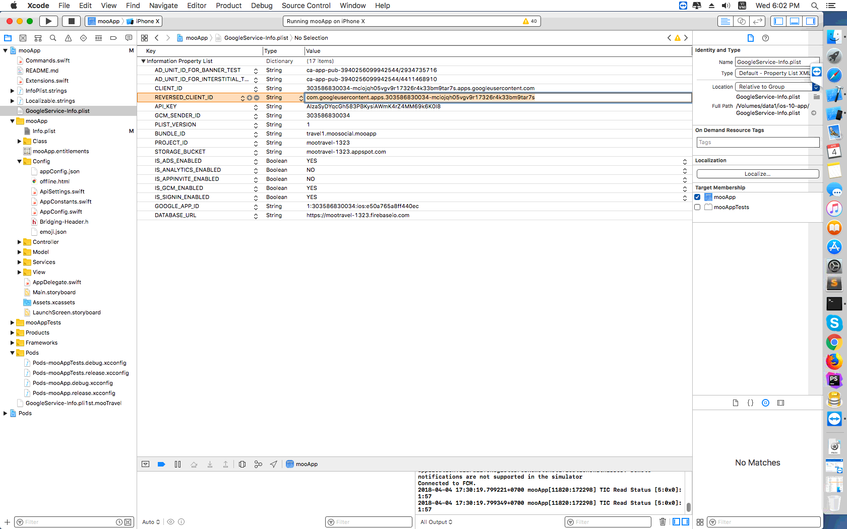The height and width of the screenshot is (529, 847).
Task: Go forward in editor history
Action: [x=168, y=38]
